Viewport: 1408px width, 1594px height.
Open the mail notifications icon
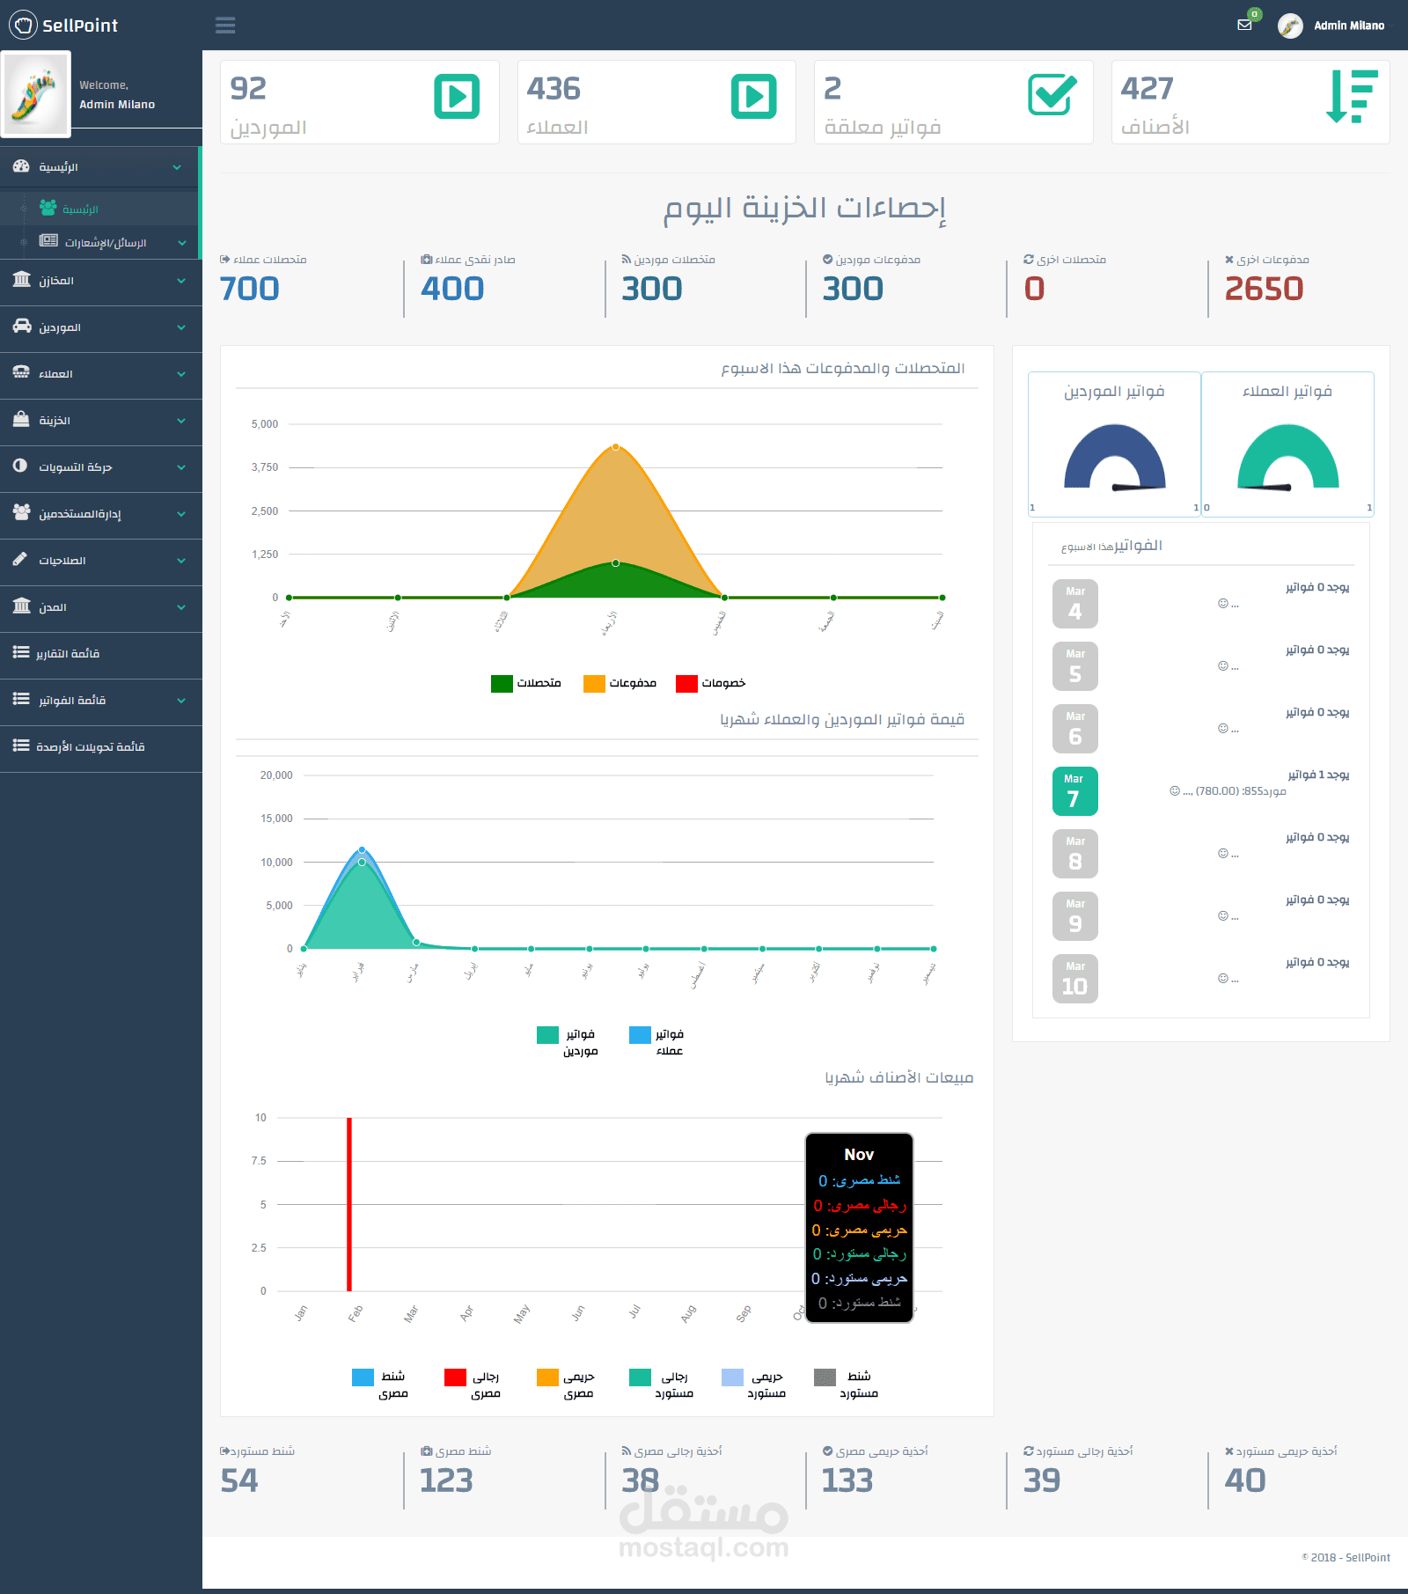click(x=1244, y=25)
